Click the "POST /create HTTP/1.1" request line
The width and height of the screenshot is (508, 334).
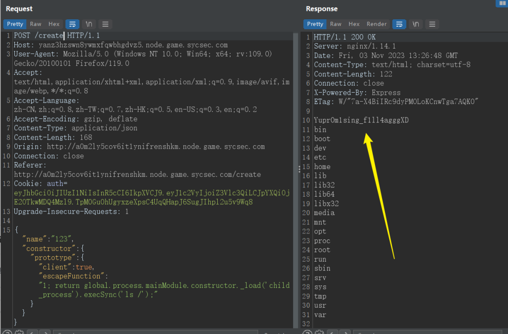coord(57,36)
